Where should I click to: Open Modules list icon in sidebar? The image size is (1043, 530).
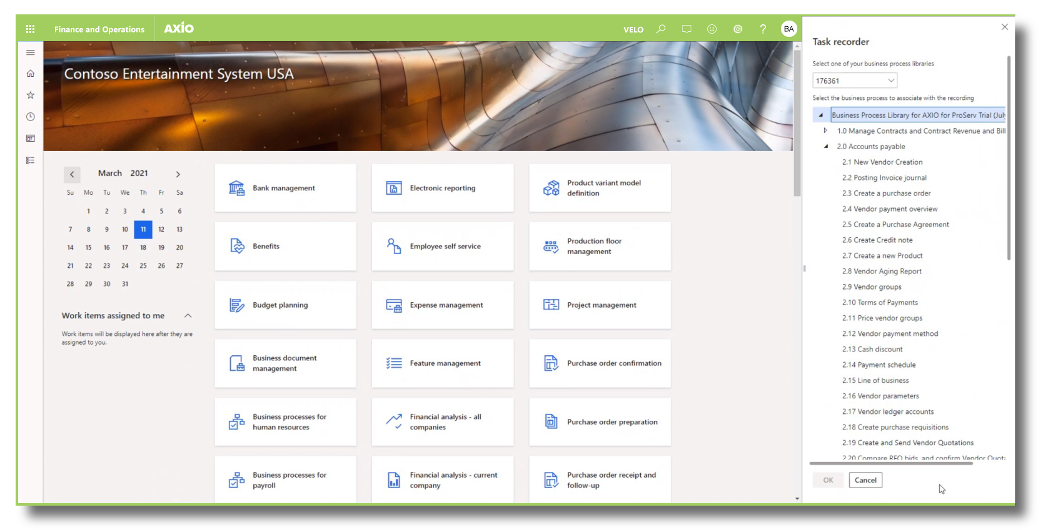coord(30,160)
